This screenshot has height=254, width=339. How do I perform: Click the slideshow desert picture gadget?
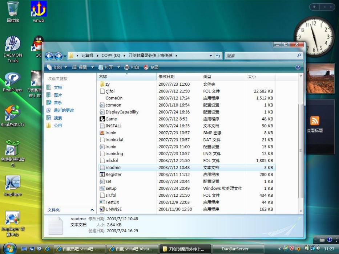point(320,79)
